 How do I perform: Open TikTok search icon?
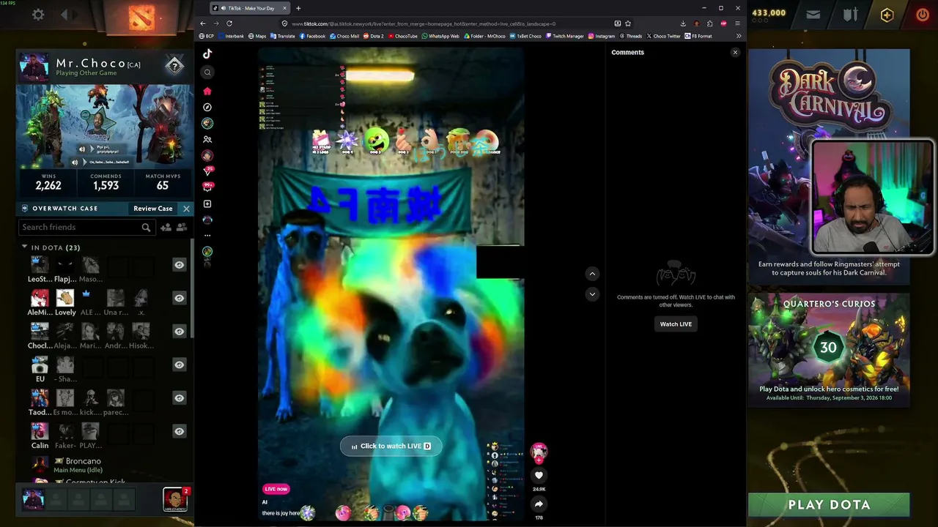[x=207, y=72]
